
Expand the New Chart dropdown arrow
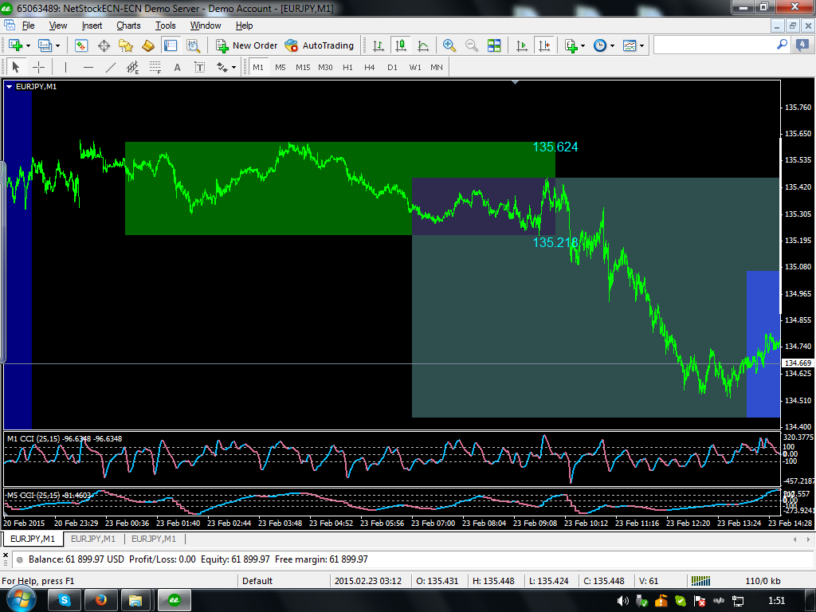[28, 45]
